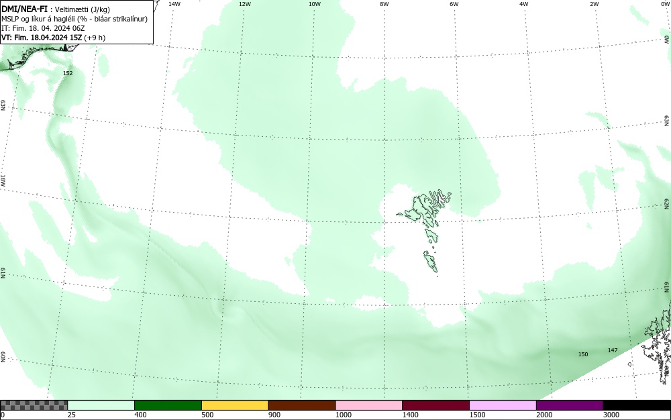The image size is (671, 420).
Task: Click the legend value "25"
Action: [72, 415]
